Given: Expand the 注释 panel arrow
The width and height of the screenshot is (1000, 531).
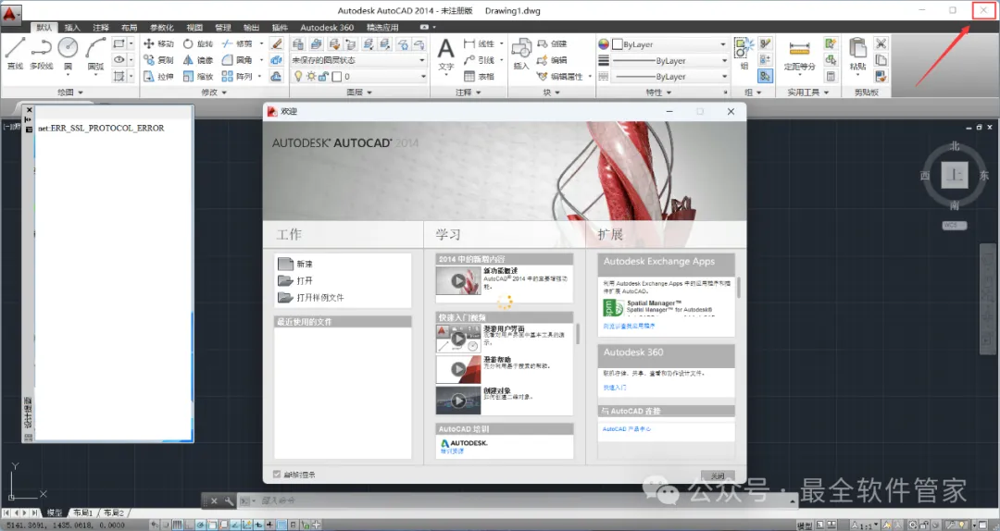Looking at the screenshot, I should point(479,93).
